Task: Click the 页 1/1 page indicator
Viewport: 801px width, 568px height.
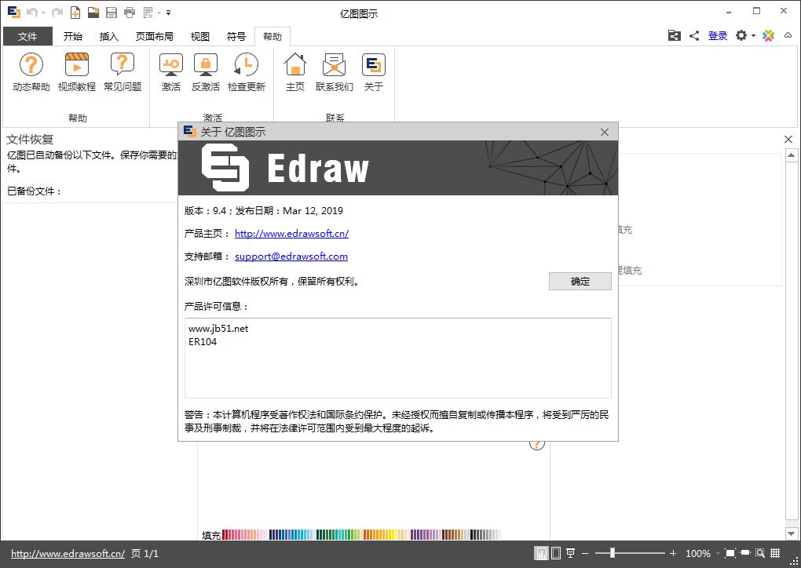Action: point(144,553)
